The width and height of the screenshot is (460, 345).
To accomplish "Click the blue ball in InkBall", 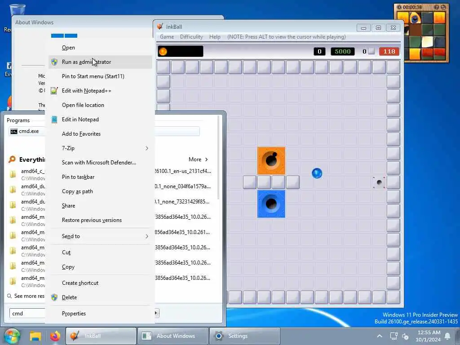I will pos(317,173).
